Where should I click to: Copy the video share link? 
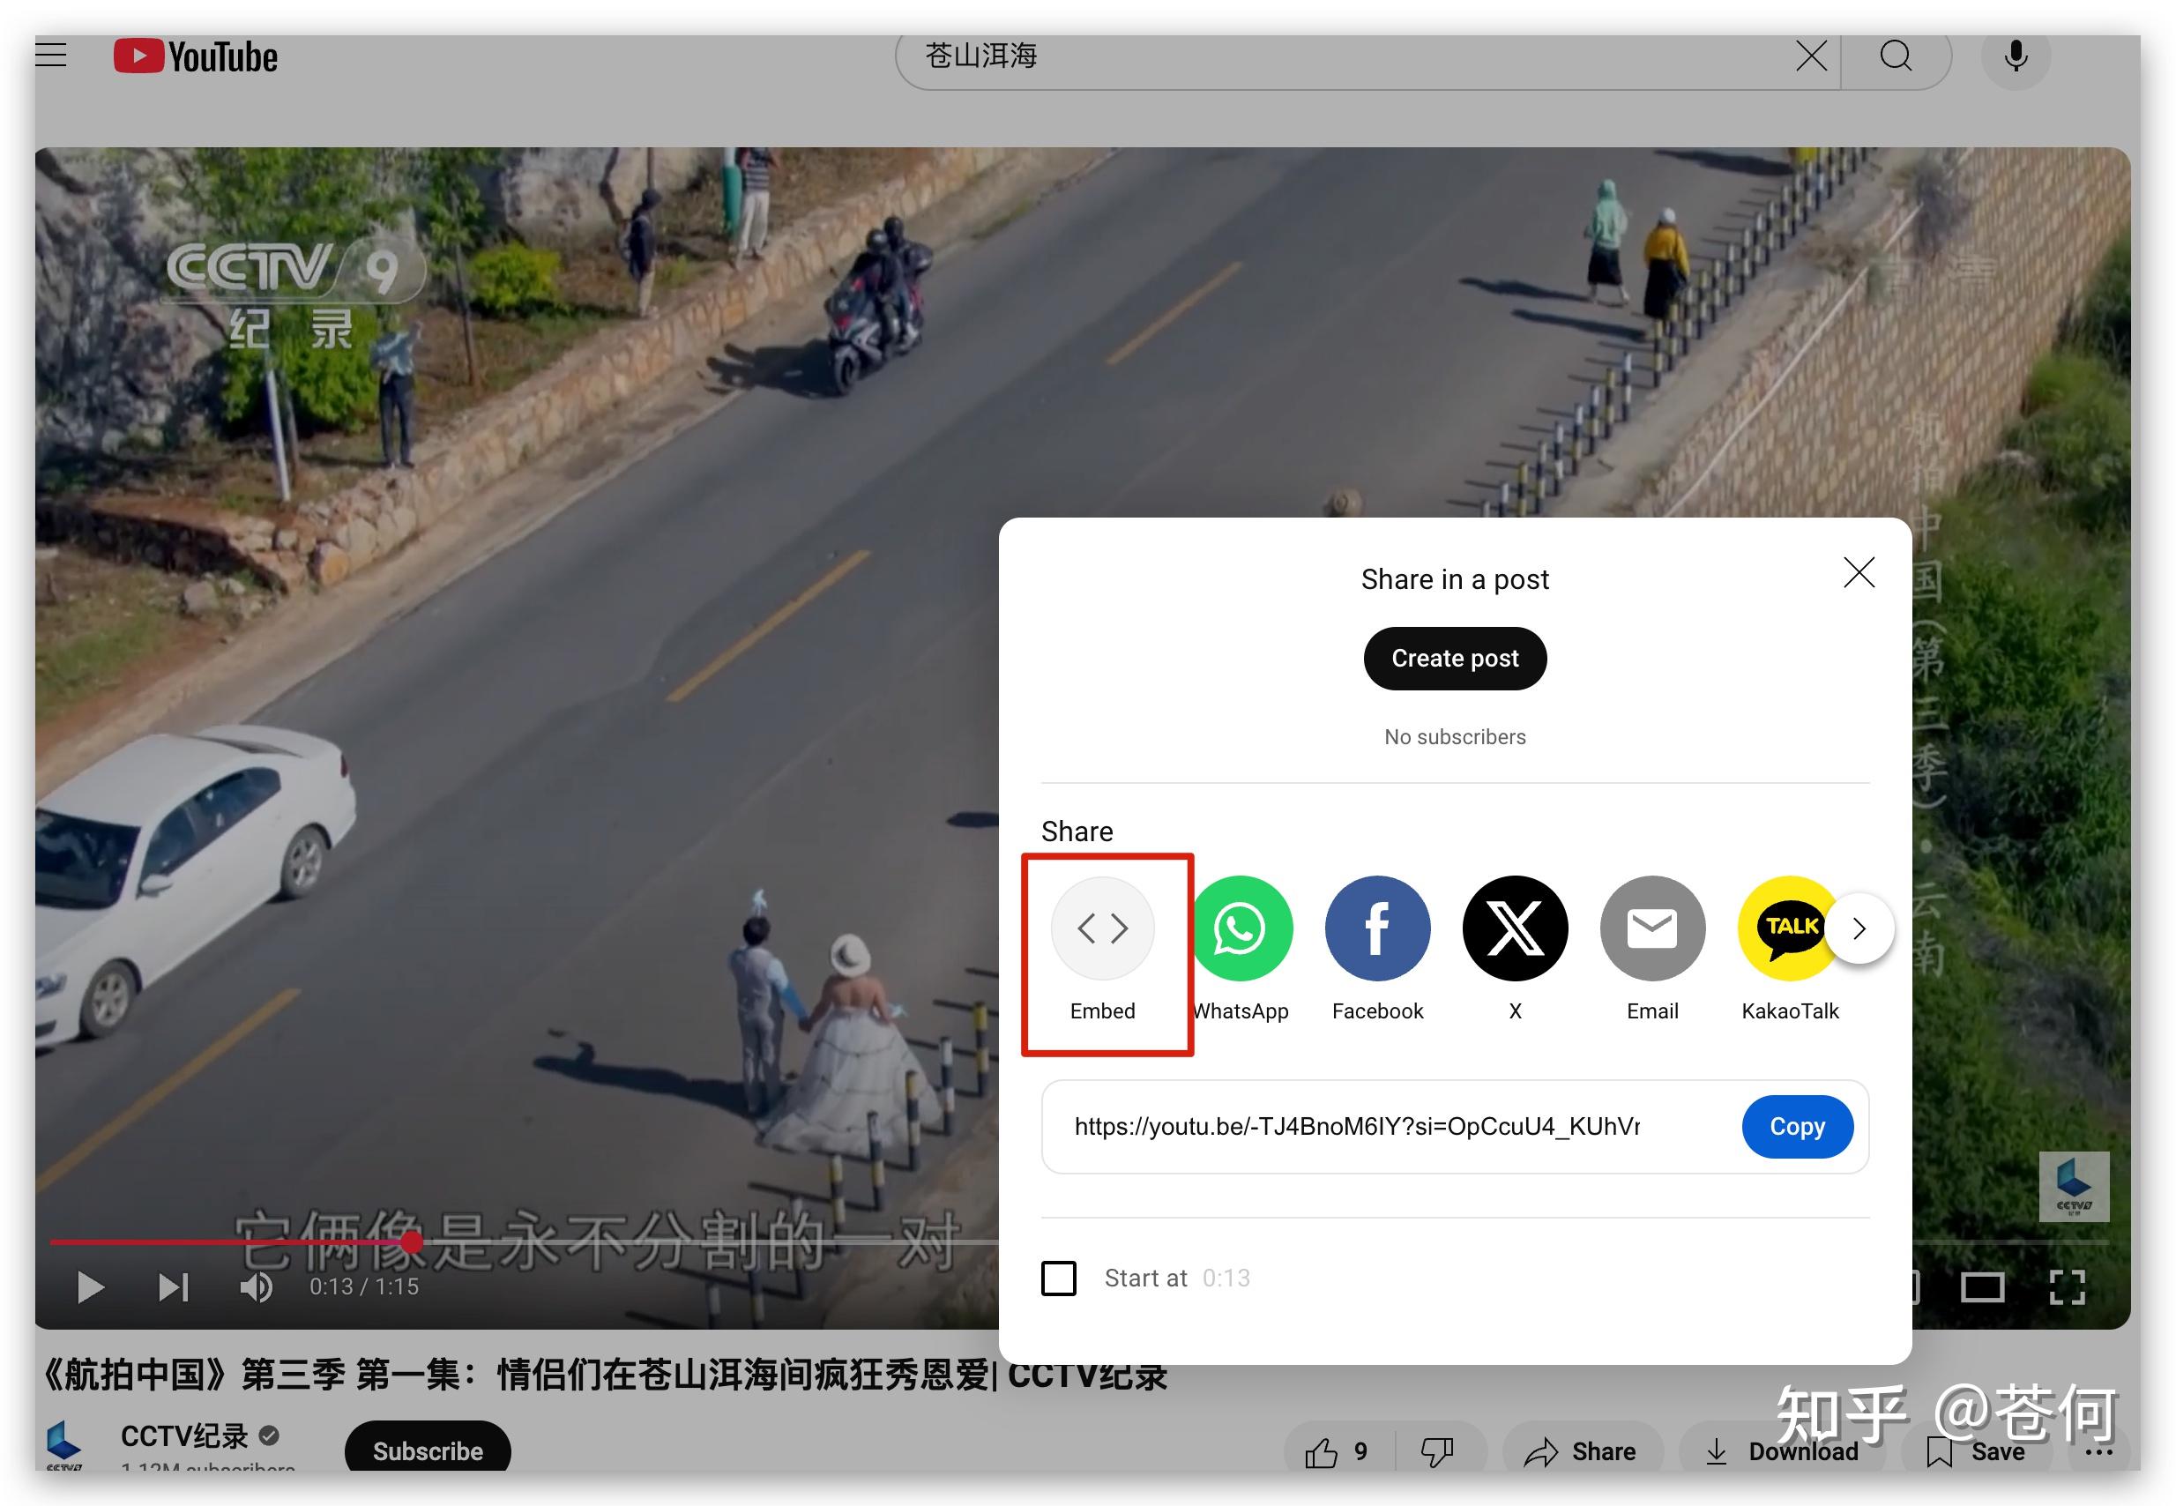(x=1797, y=1126)
